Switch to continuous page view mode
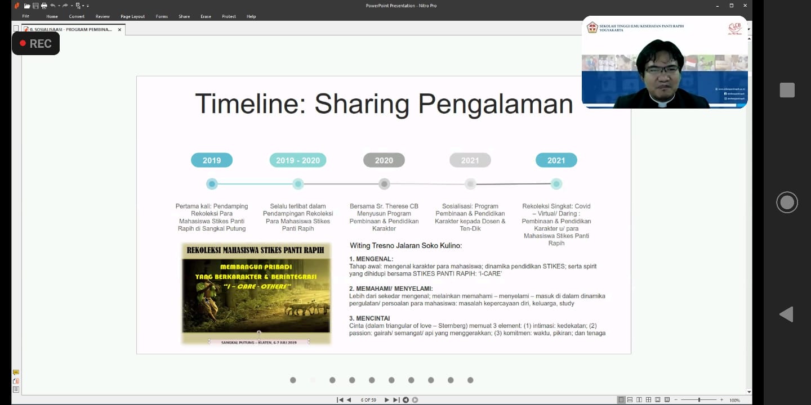The image size is (811, 405). 630,400
